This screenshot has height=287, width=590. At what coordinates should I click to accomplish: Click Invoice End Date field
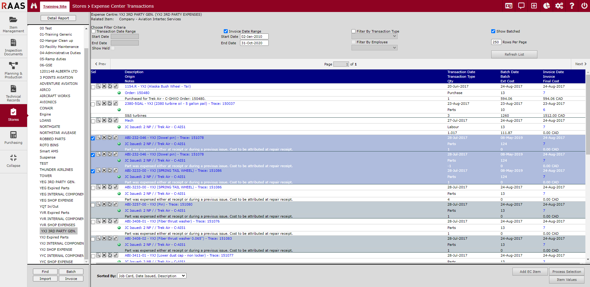coord(254,43)
